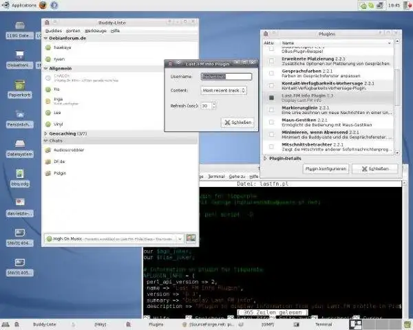Open the Terminal menu in terminal window
The height and width of the screenshot is (330, 413).
(x=216, y=176)
